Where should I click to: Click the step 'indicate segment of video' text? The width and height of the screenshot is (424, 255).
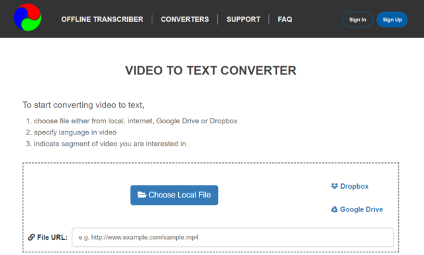(x=110, y=144)
